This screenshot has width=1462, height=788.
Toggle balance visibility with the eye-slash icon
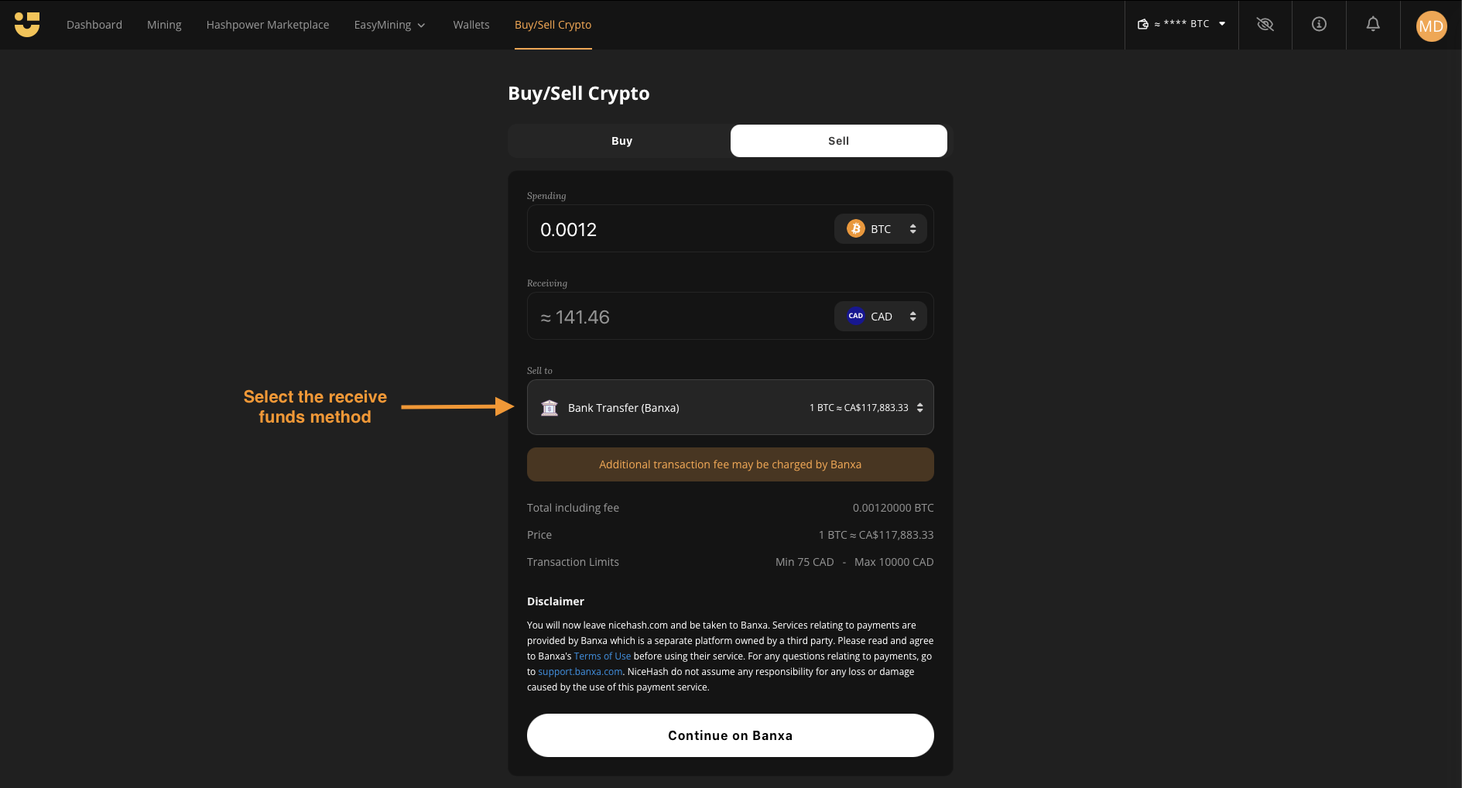click(1265, 24)
